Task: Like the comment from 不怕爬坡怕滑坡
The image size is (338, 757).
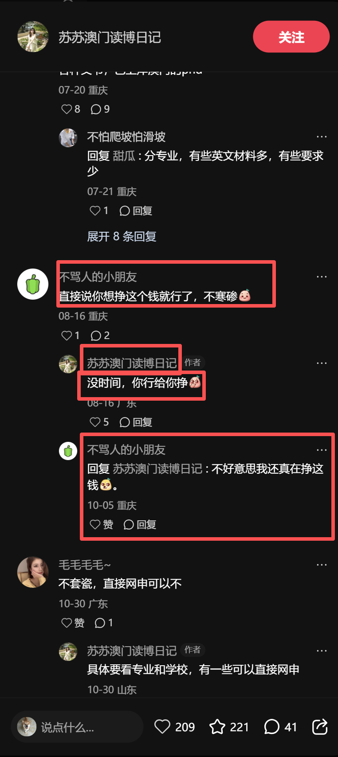Action: (x=99, y=211)
